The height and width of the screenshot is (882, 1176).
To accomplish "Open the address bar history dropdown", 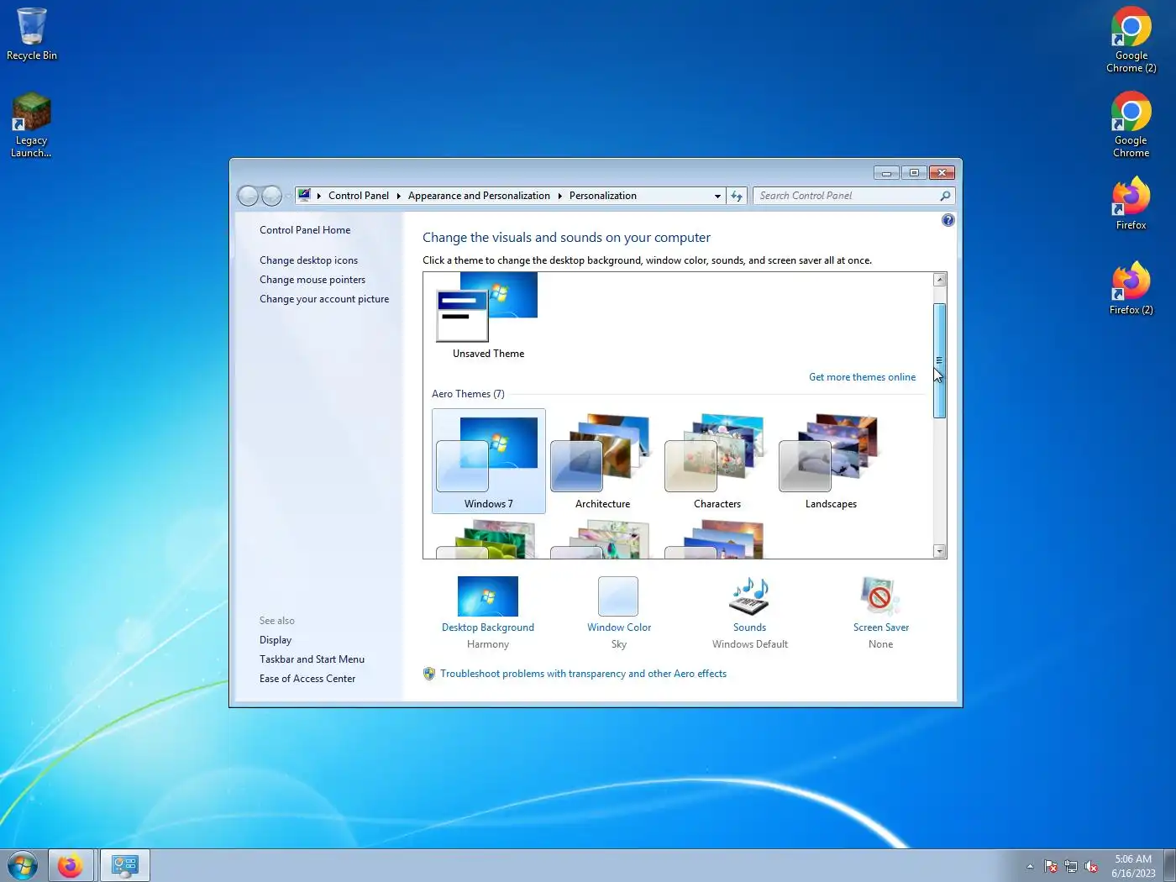I will coord(717,196).
